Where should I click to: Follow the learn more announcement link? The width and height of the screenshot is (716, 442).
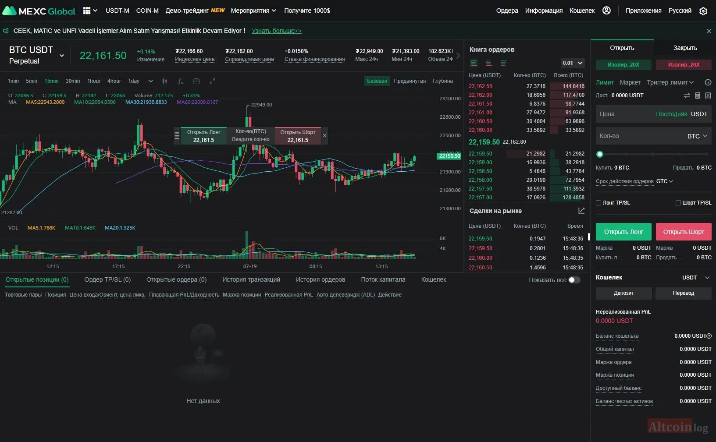click(277, 31)
